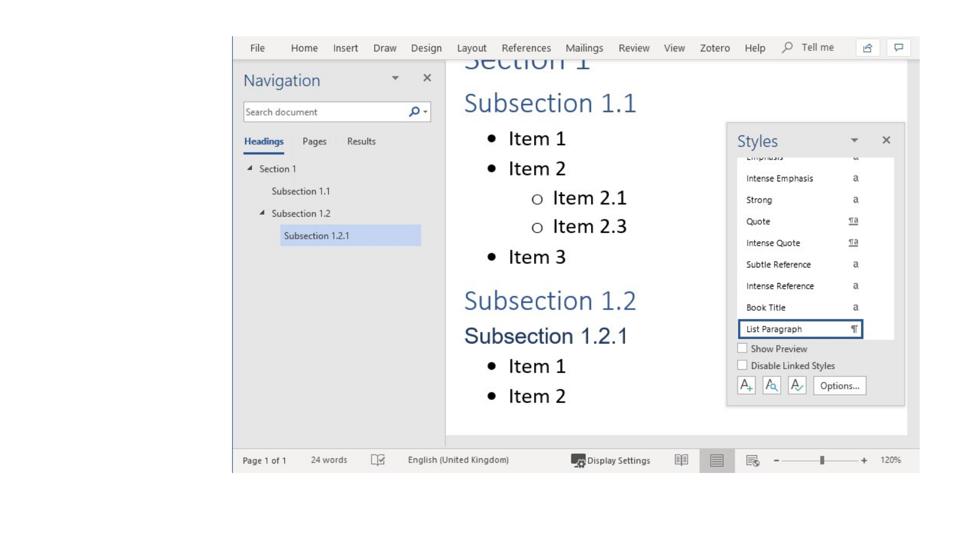Open Manage Styles
Screen dimensions: 967x544
(797, 386)
